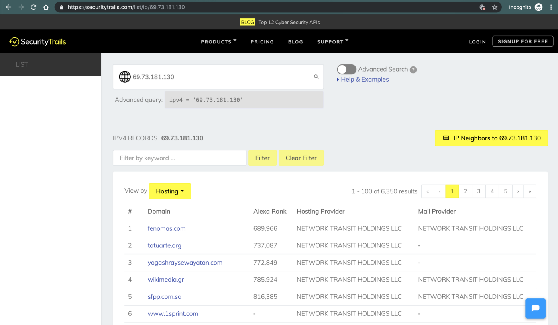This screenshot has width=558, height=325.
Task: Click the Mail Provider column header
Action: pyautogui.click(x=437, y=212)
